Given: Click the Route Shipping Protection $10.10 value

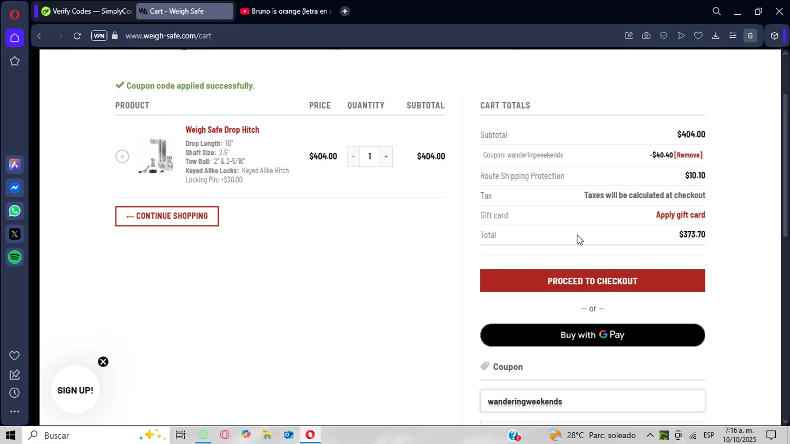Looking at the screenshot, I should pos(695,175).
